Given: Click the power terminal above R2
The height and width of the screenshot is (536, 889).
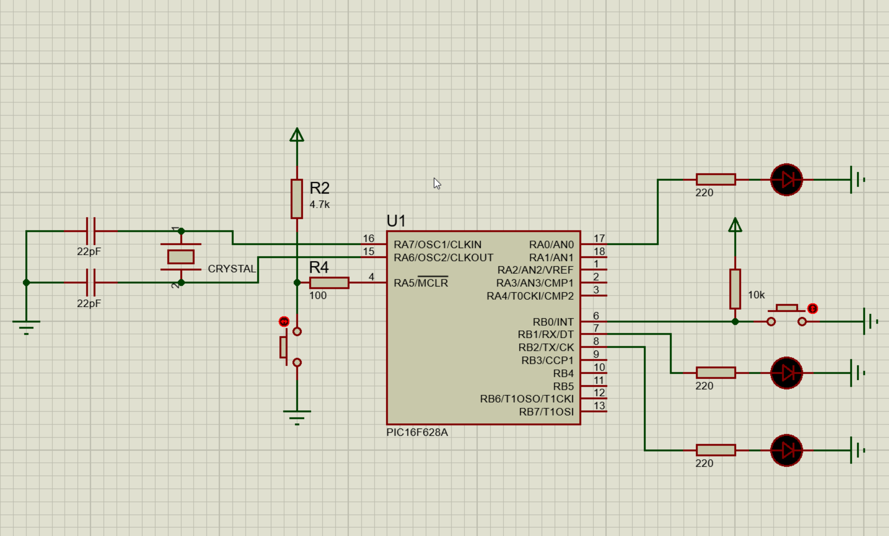Looking at the screenshot, I should tap(297, 135).
